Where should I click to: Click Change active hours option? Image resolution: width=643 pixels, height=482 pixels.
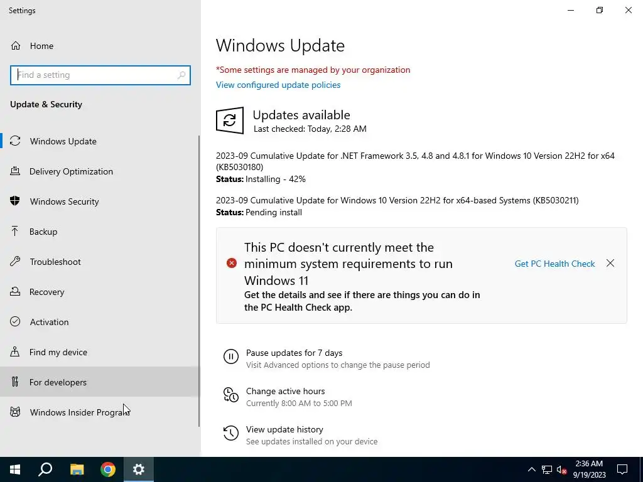tap(286, 391)
